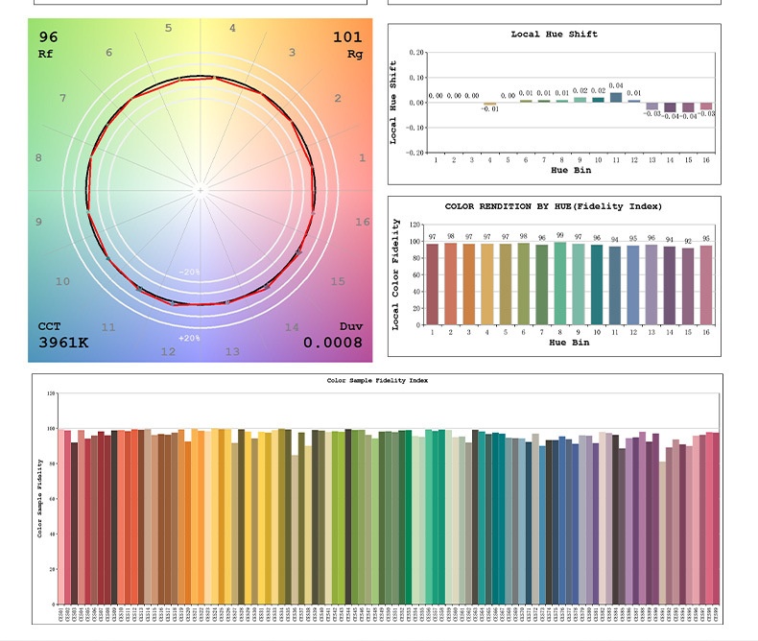Click the Rg value 101
The width and height of the screenshot is (758, 641).
click(x=347, y=37)
